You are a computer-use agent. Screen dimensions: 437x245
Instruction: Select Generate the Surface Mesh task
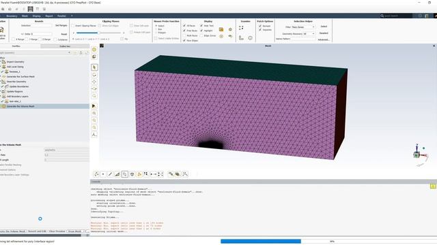(20, 76)
